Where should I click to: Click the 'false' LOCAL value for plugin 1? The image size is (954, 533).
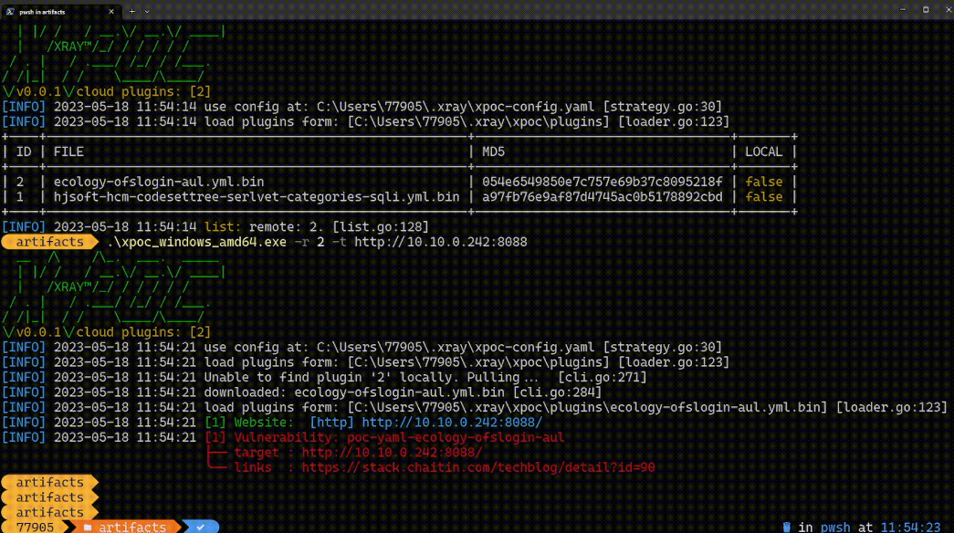[x=764, y=197]
